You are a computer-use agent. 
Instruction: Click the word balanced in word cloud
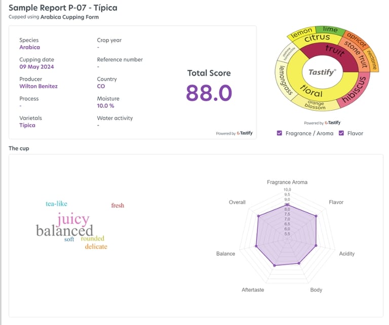(x=64, y=231)
